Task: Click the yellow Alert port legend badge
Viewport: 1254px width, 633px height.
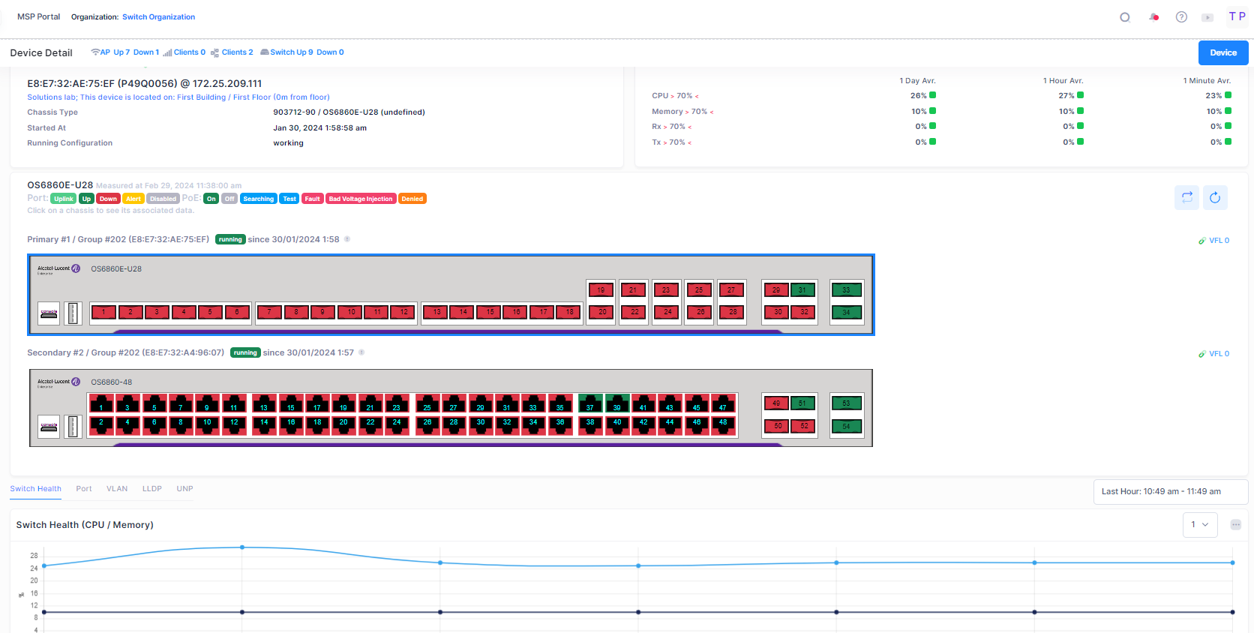Action: pyautogui.click(x=133, y=199)
